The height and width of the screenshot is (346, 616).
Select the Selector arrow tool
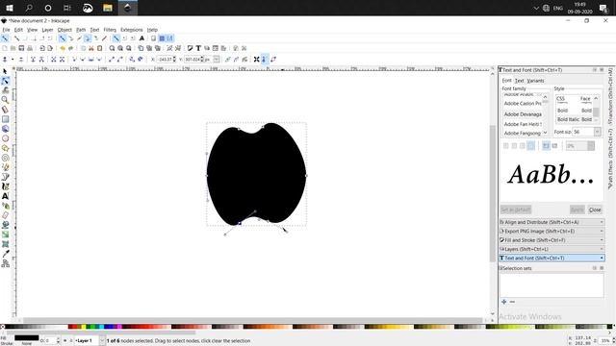(5, 71)
